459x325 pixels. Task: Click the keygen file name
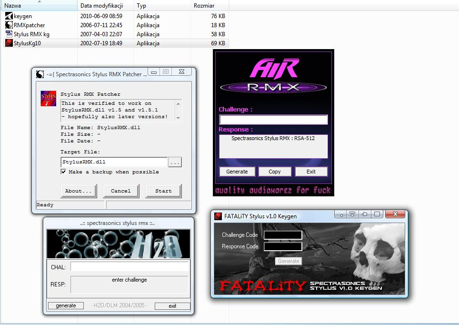pyautogui.click(x=23, y=16)
